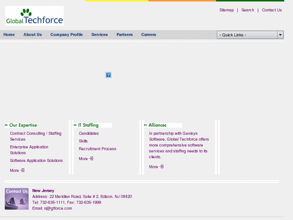The height and width of the screenshot is (220, 293).
Task: Open the Quick Links dropdown
Action: pyautogui.click(x=250, y=35)
